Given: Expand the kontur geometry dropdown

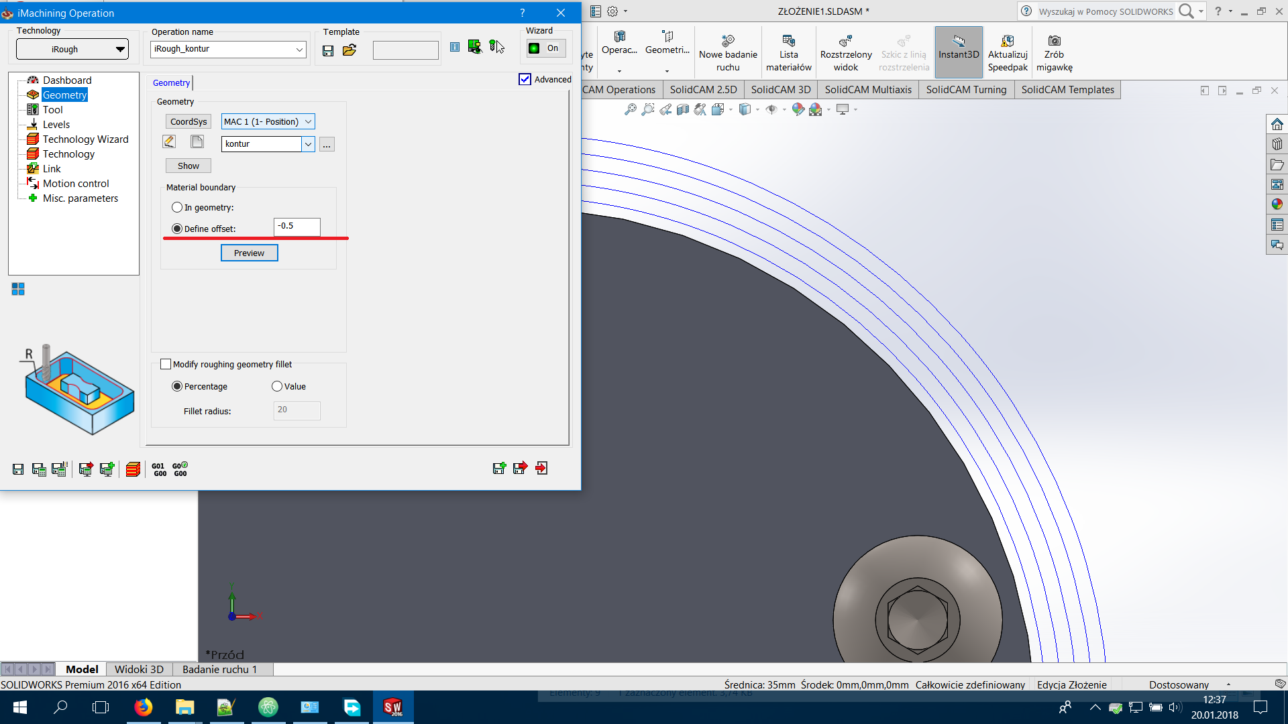Looking at the screenshot, I should click(307, 143).
